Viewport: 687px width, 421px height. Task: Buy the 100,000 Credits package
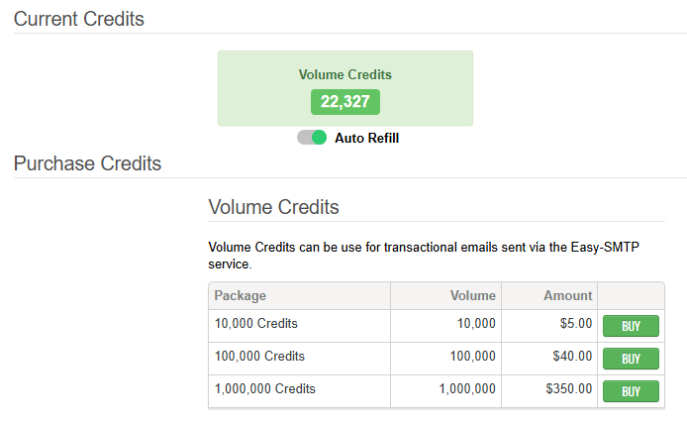(x=631, y=359)
